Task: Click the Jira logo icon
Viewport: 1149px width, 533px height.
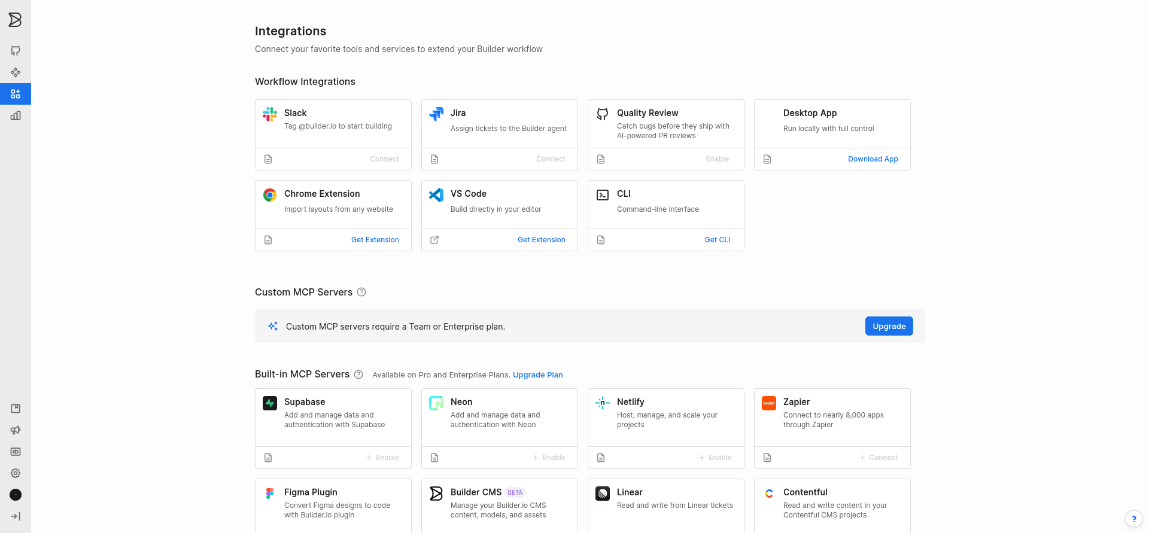Action: tap(436, 114)
